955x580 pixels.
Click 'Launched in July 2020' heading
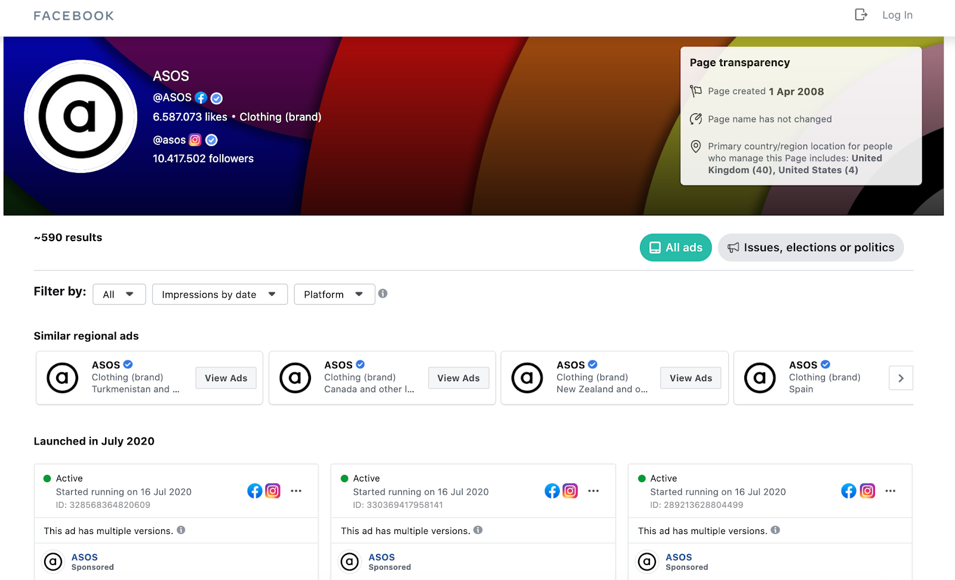[x=94, y=442]
